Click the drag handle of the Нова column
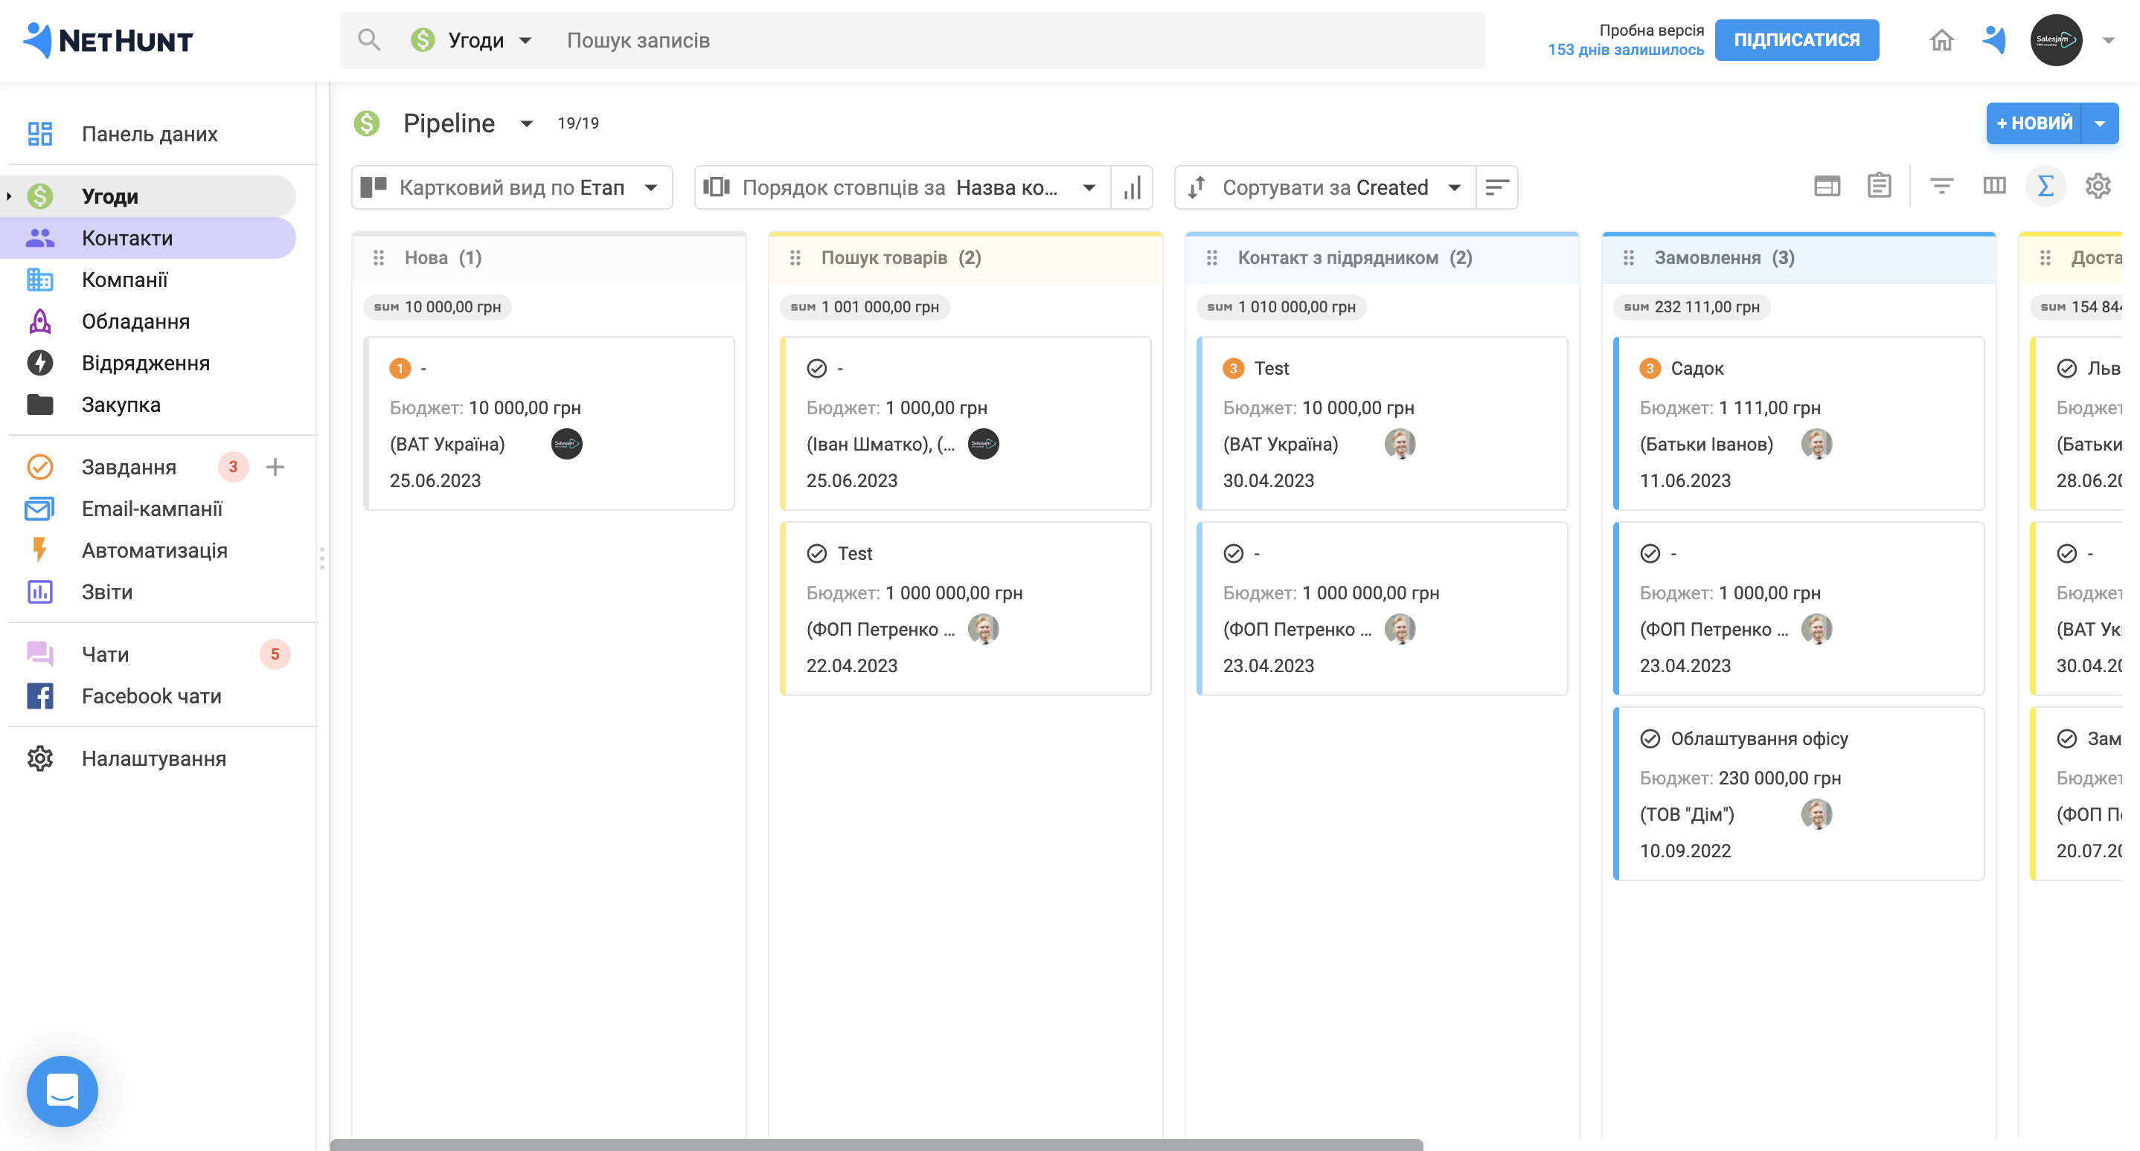Image resolution: width=2140 pixels, height=1151 pixels. coord(379,258)
